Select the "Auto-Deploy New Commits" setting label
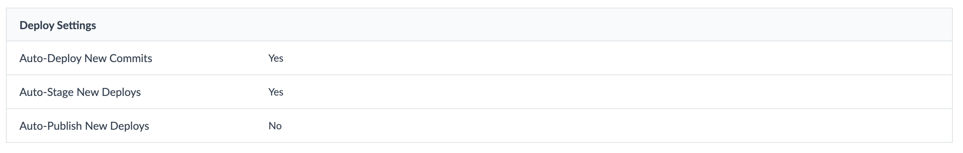 tap(86, 58)
